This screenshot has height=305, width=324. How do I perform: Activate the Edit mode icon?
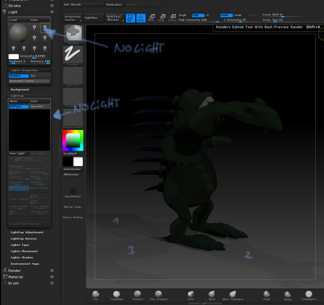click(x=130, y=18)
